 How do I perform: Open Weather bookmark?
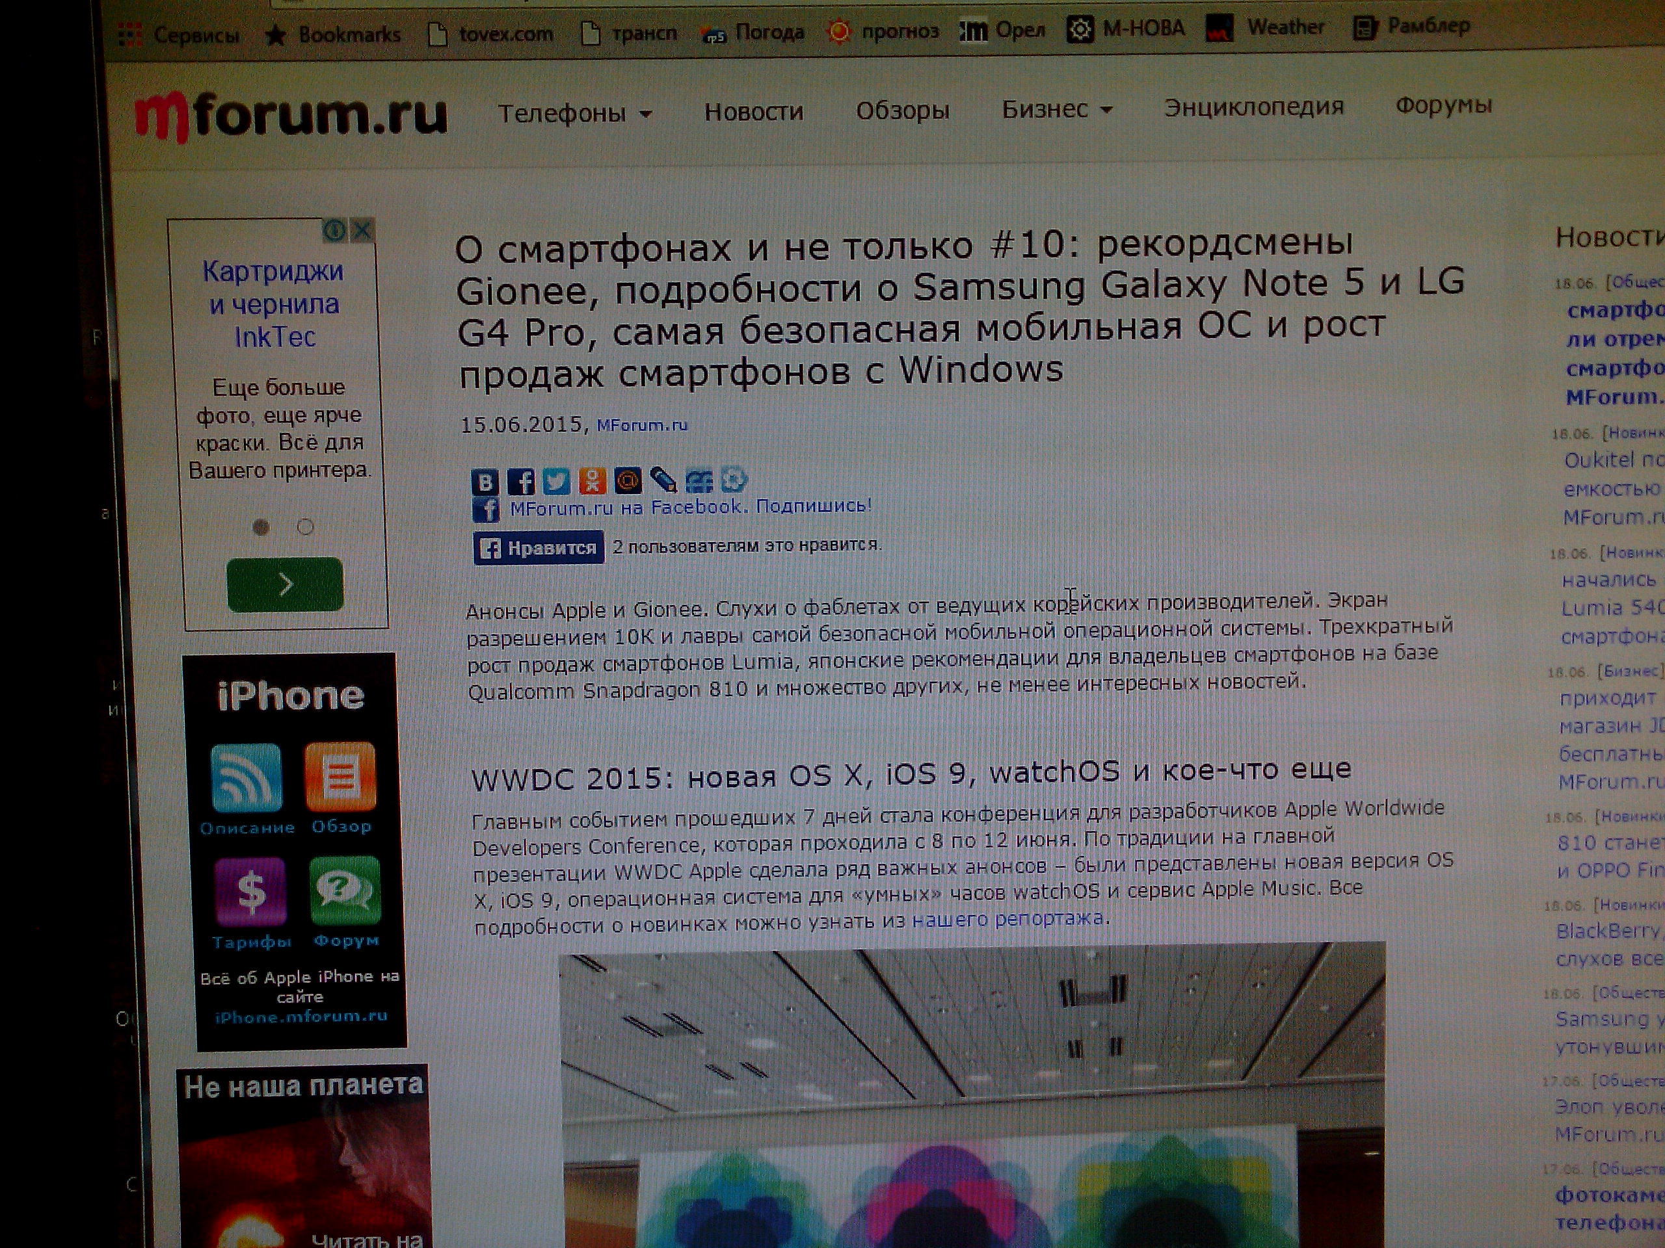pyautogui.click(x=1264, y=27)
